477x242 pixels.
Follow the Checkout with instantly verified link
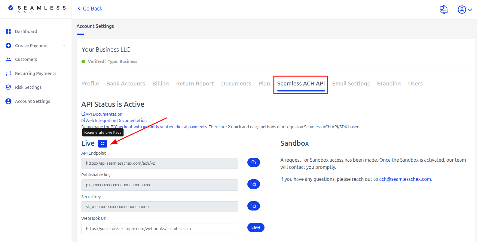point(159,127)
